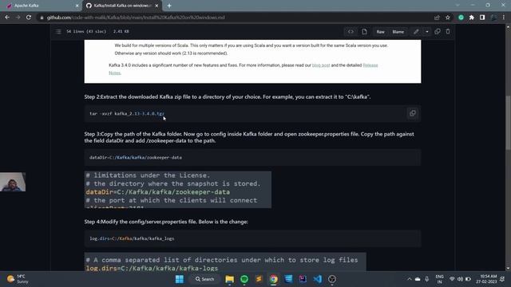Open the ENG IN language switcher
The width and height of the screenshot is (511, 287).
(x=439, y=279)
